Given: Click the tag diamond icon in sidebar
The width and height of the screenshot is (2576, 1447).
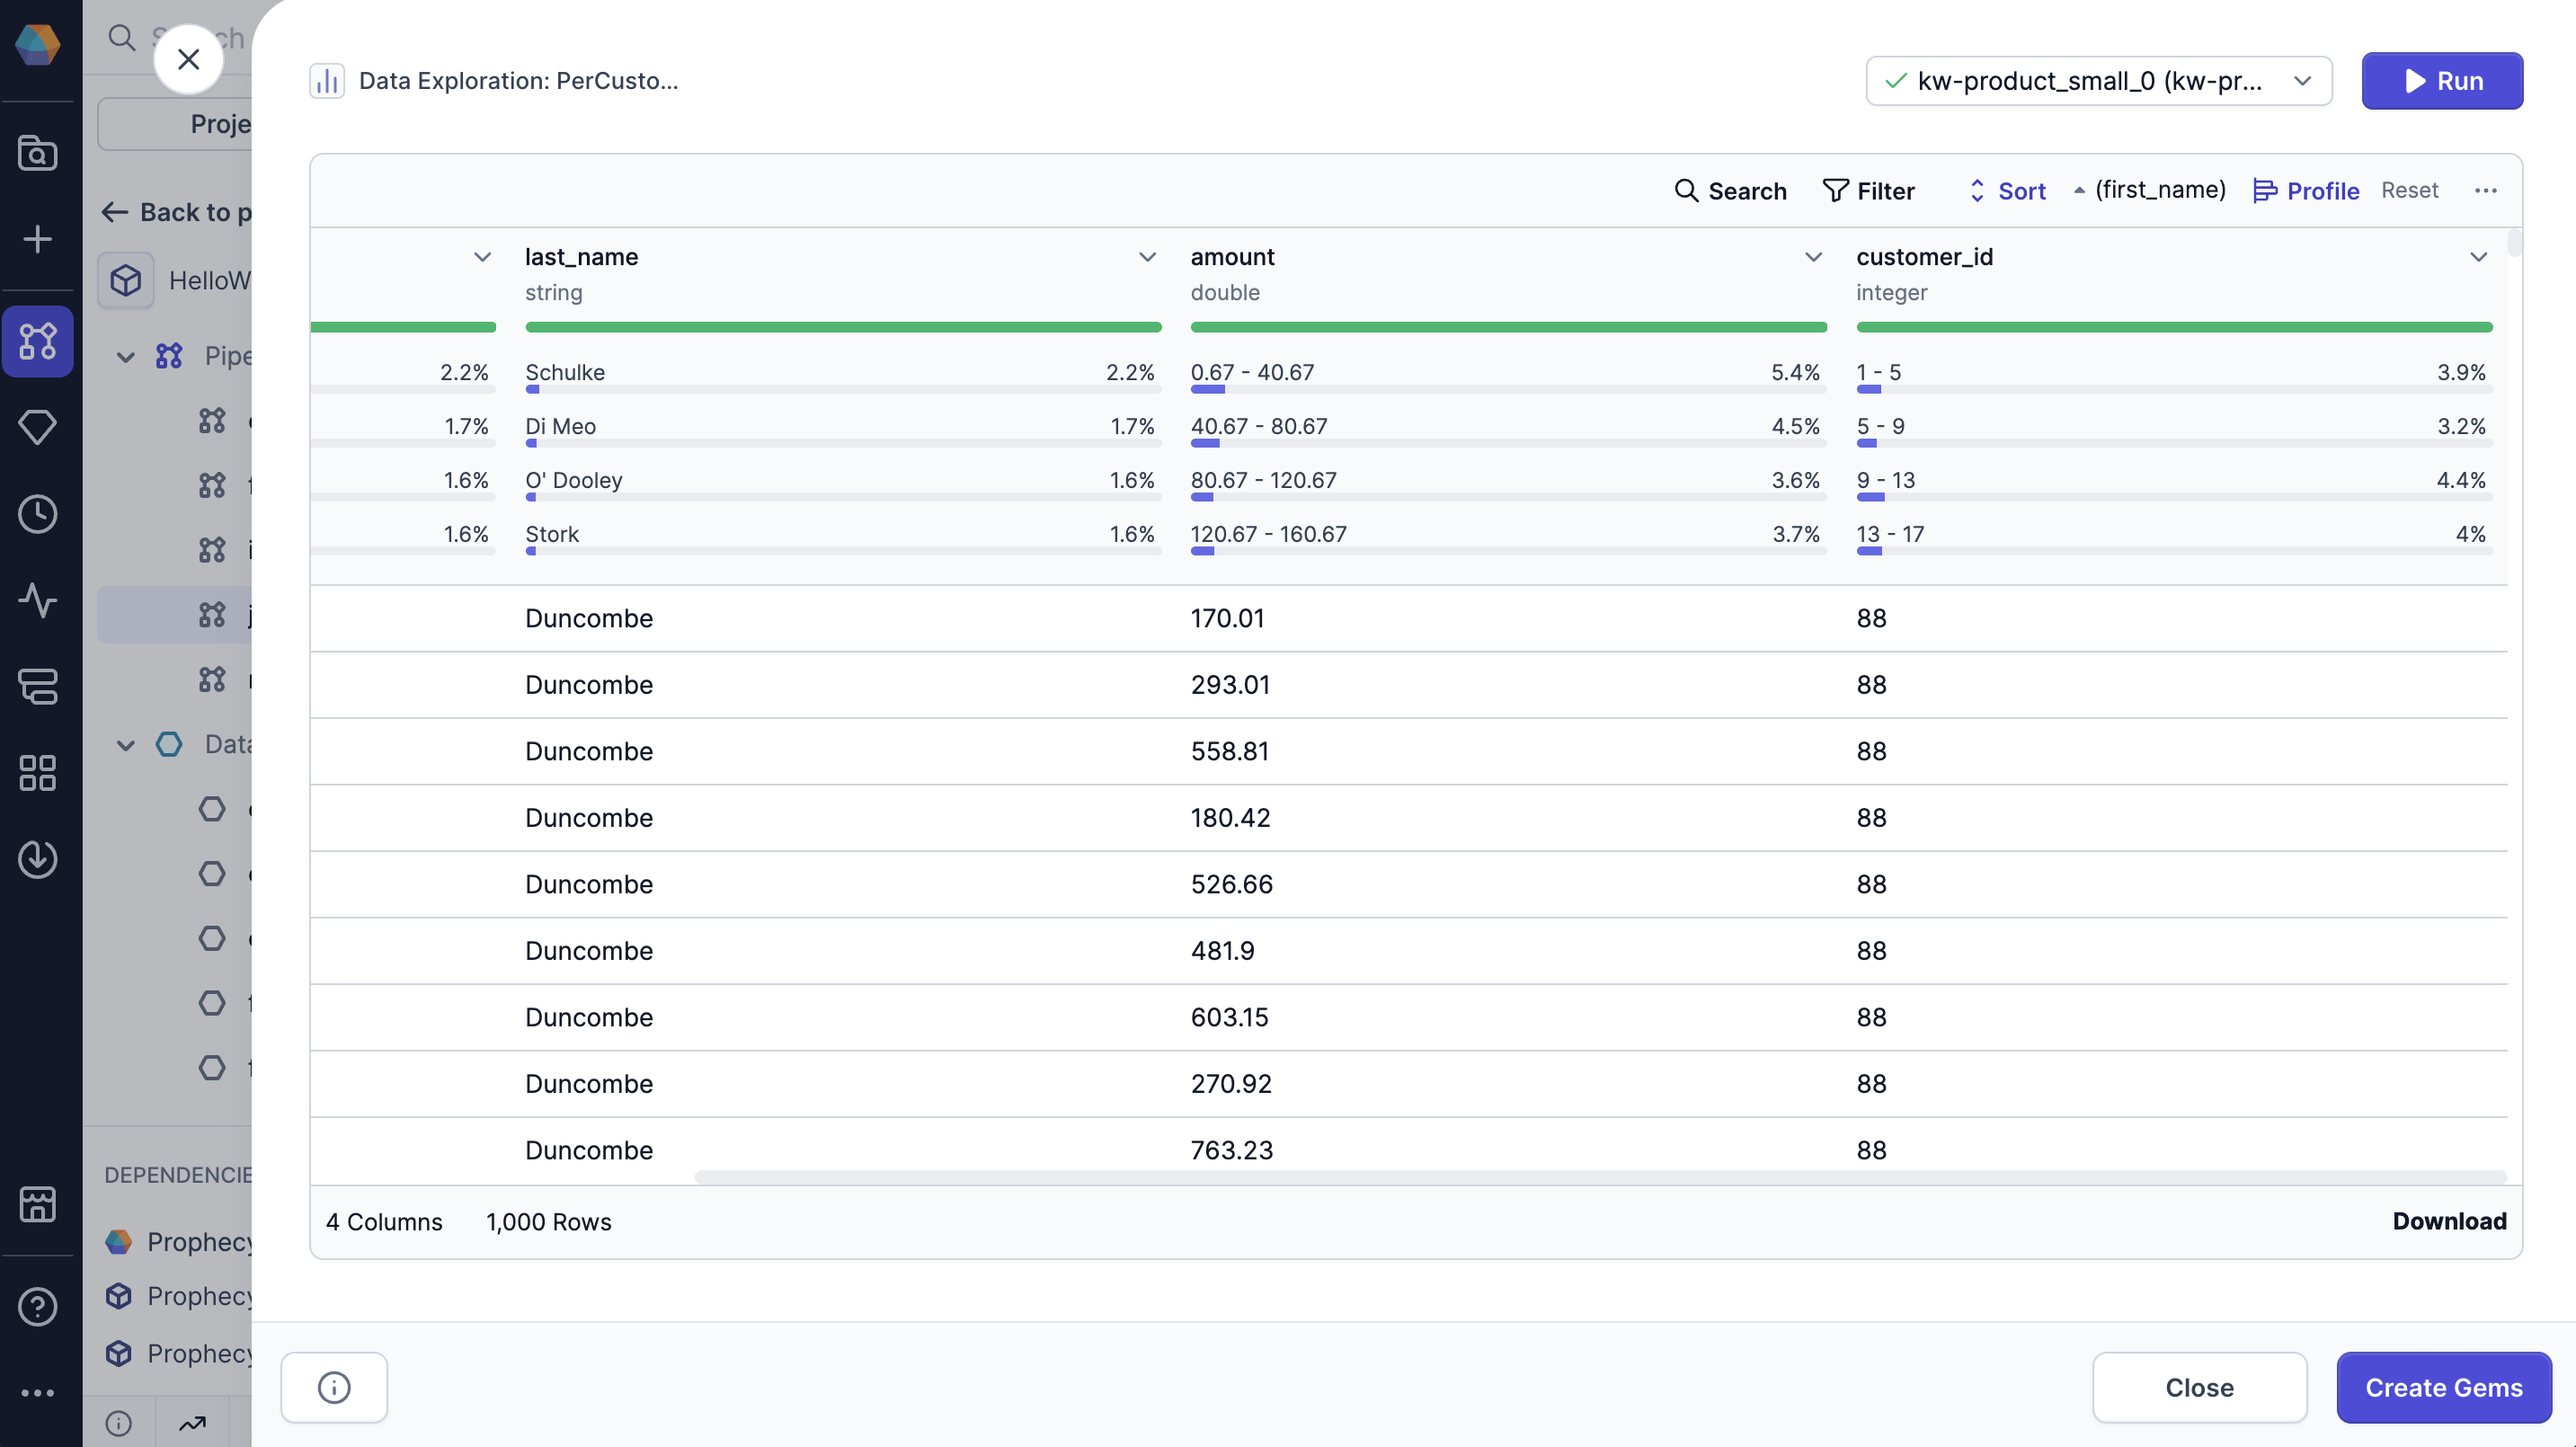Looking at the screenshot, I should (x=38, y=427).
